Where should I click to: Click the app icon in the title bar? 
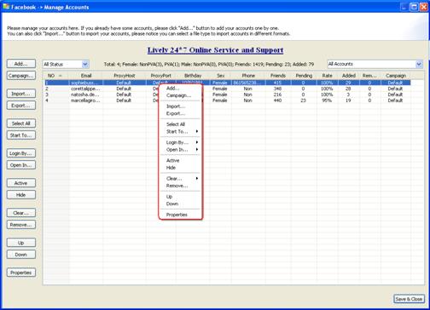(6, 7)
